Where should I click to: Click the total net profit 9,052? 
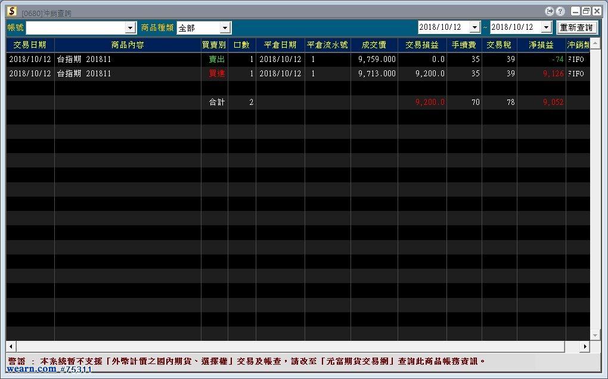pos(541,102)
